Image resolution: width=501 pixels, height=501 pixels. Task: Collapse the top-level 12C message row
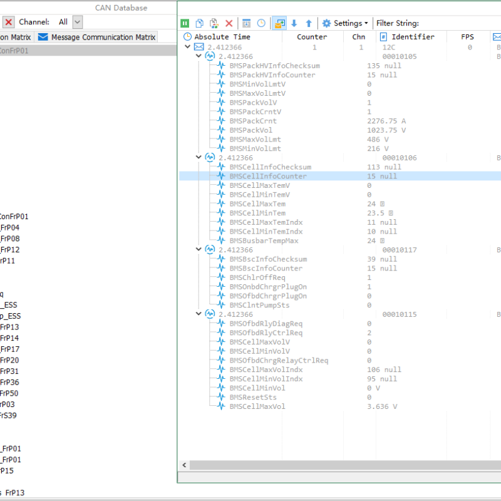click(187, 47)
